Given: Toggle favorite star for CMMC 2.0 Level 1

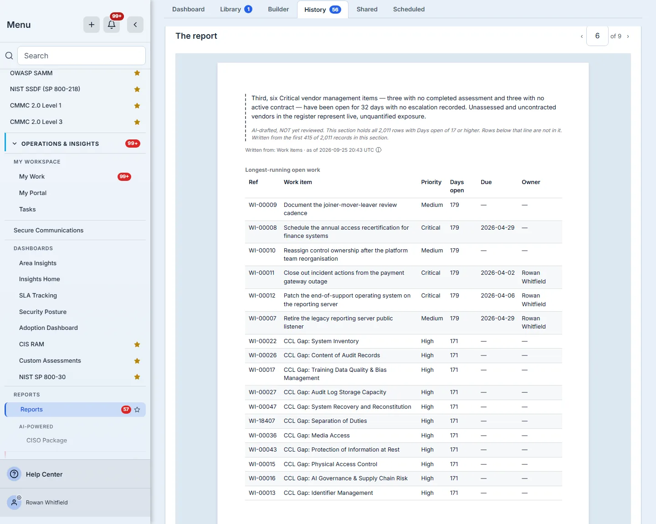Looking at the screenshot, I should click(x=137, y=106).
